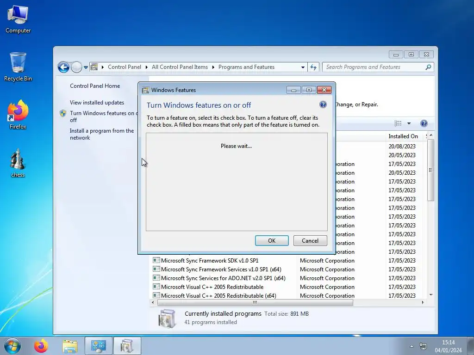
Task: Open View installed updates link
Action: coord(97,102)
